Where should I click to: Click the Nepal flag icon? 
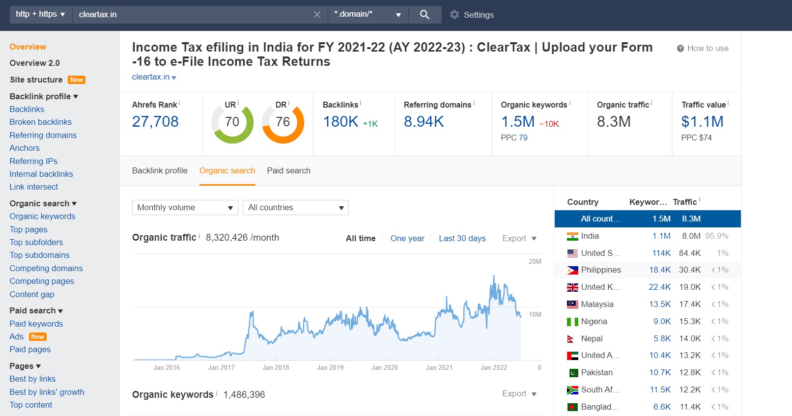coord(571,339)
